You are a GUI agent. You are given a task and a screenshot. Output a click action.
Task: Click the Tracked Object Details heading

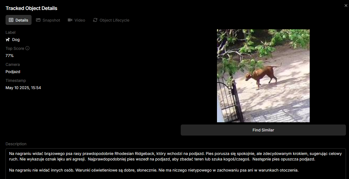point(32,8)
